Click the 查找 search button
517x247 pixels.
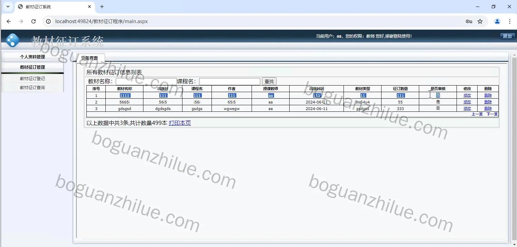269,81
